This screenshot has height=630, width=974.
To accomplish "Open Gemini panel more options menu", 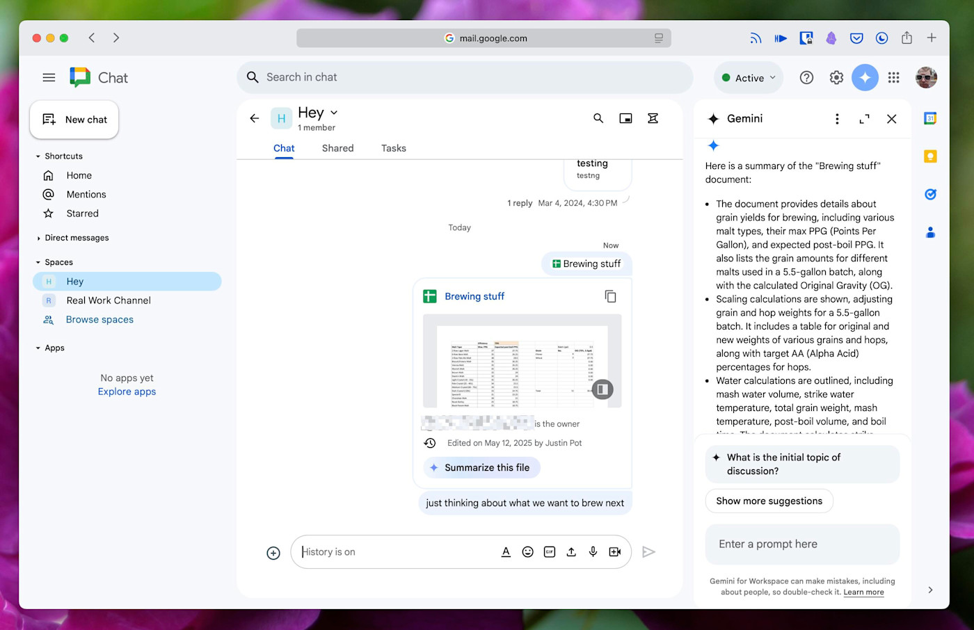I will tap(837, 119).
